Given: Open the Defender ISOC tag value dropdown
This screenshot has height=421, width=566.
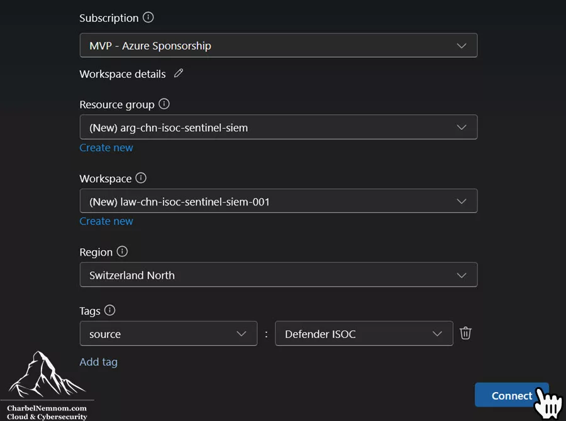Looking at the screenshot, I should point(364,334).
